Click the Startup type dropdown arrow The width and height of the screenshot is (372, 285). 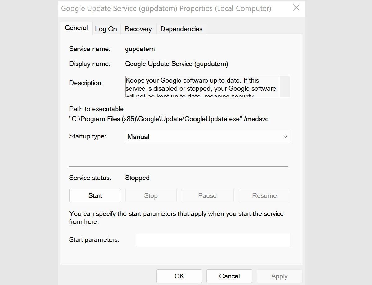285,137
